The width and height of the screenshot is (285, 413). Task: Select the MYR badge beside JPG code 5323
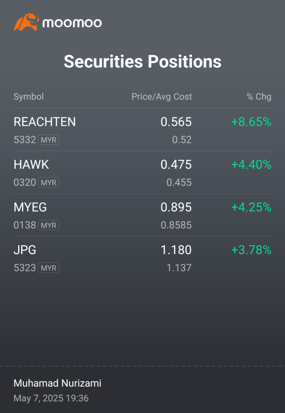pos(49,268)
